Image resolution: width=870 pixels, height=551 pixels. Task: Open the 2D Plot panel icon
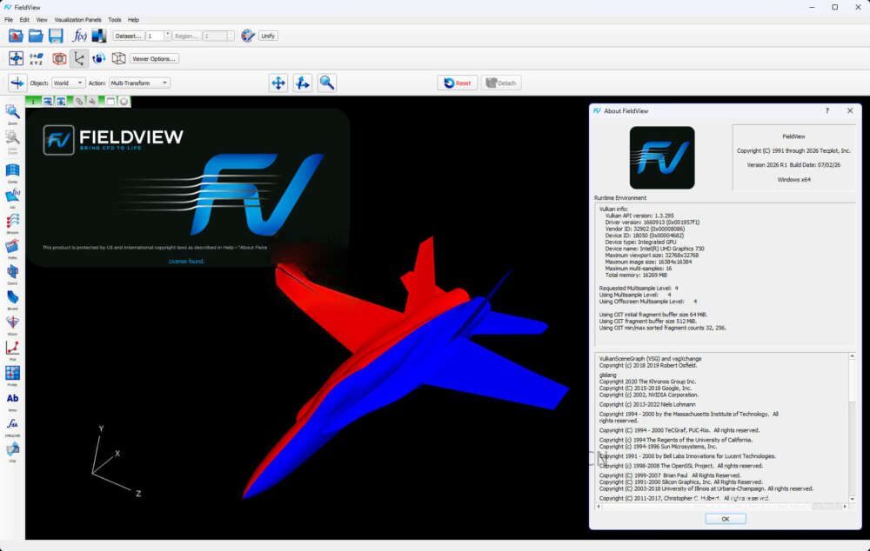click(x=12, y=350)
